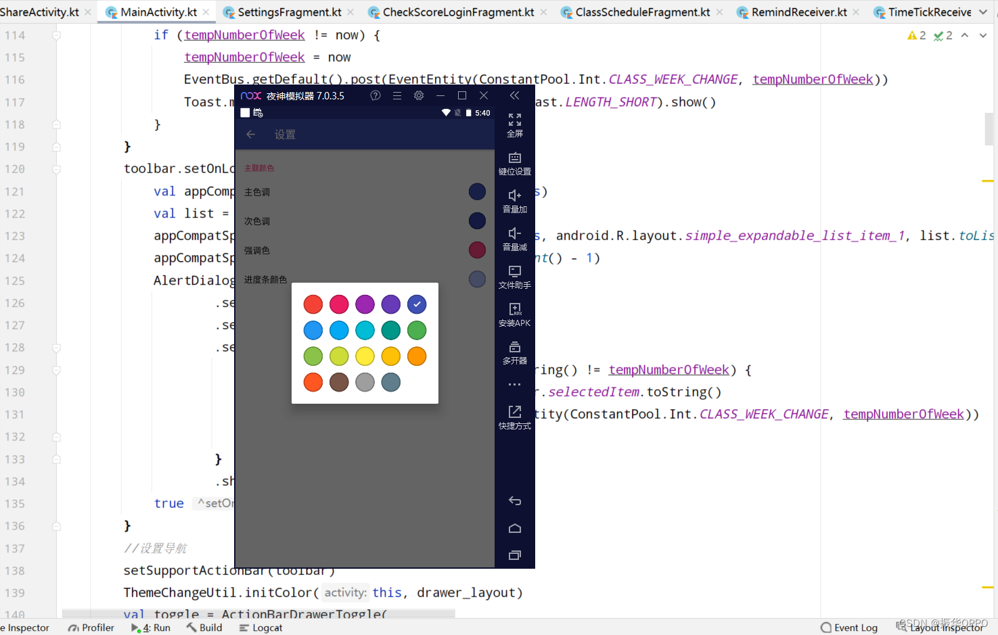
Task: Click the Nox fullscreen icon
Action: (x=515, y=120)
